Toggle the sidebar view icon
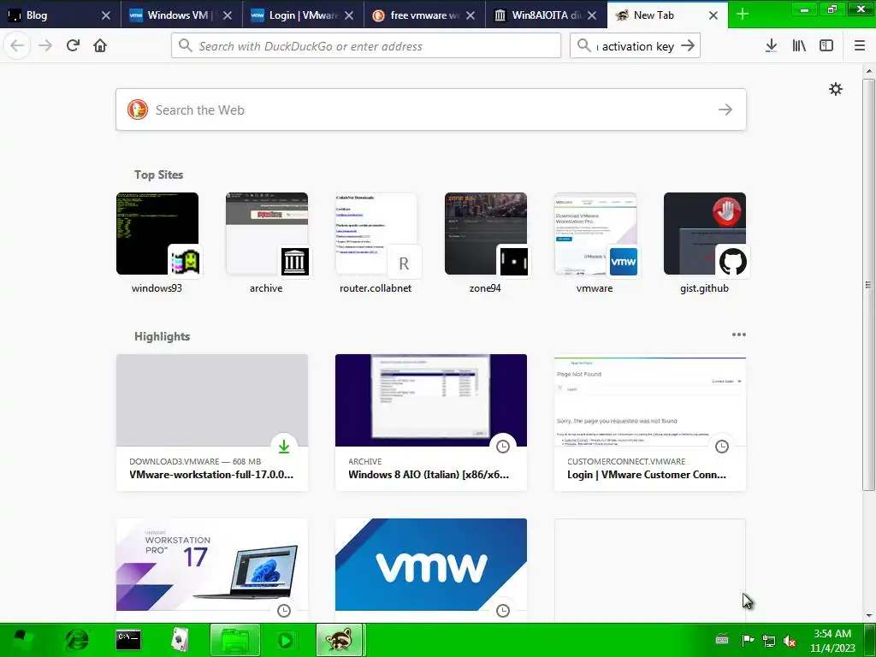 (x=826, y=46)
